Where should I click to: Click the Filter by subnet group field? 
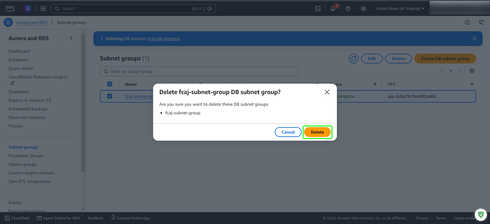[199, 71]
